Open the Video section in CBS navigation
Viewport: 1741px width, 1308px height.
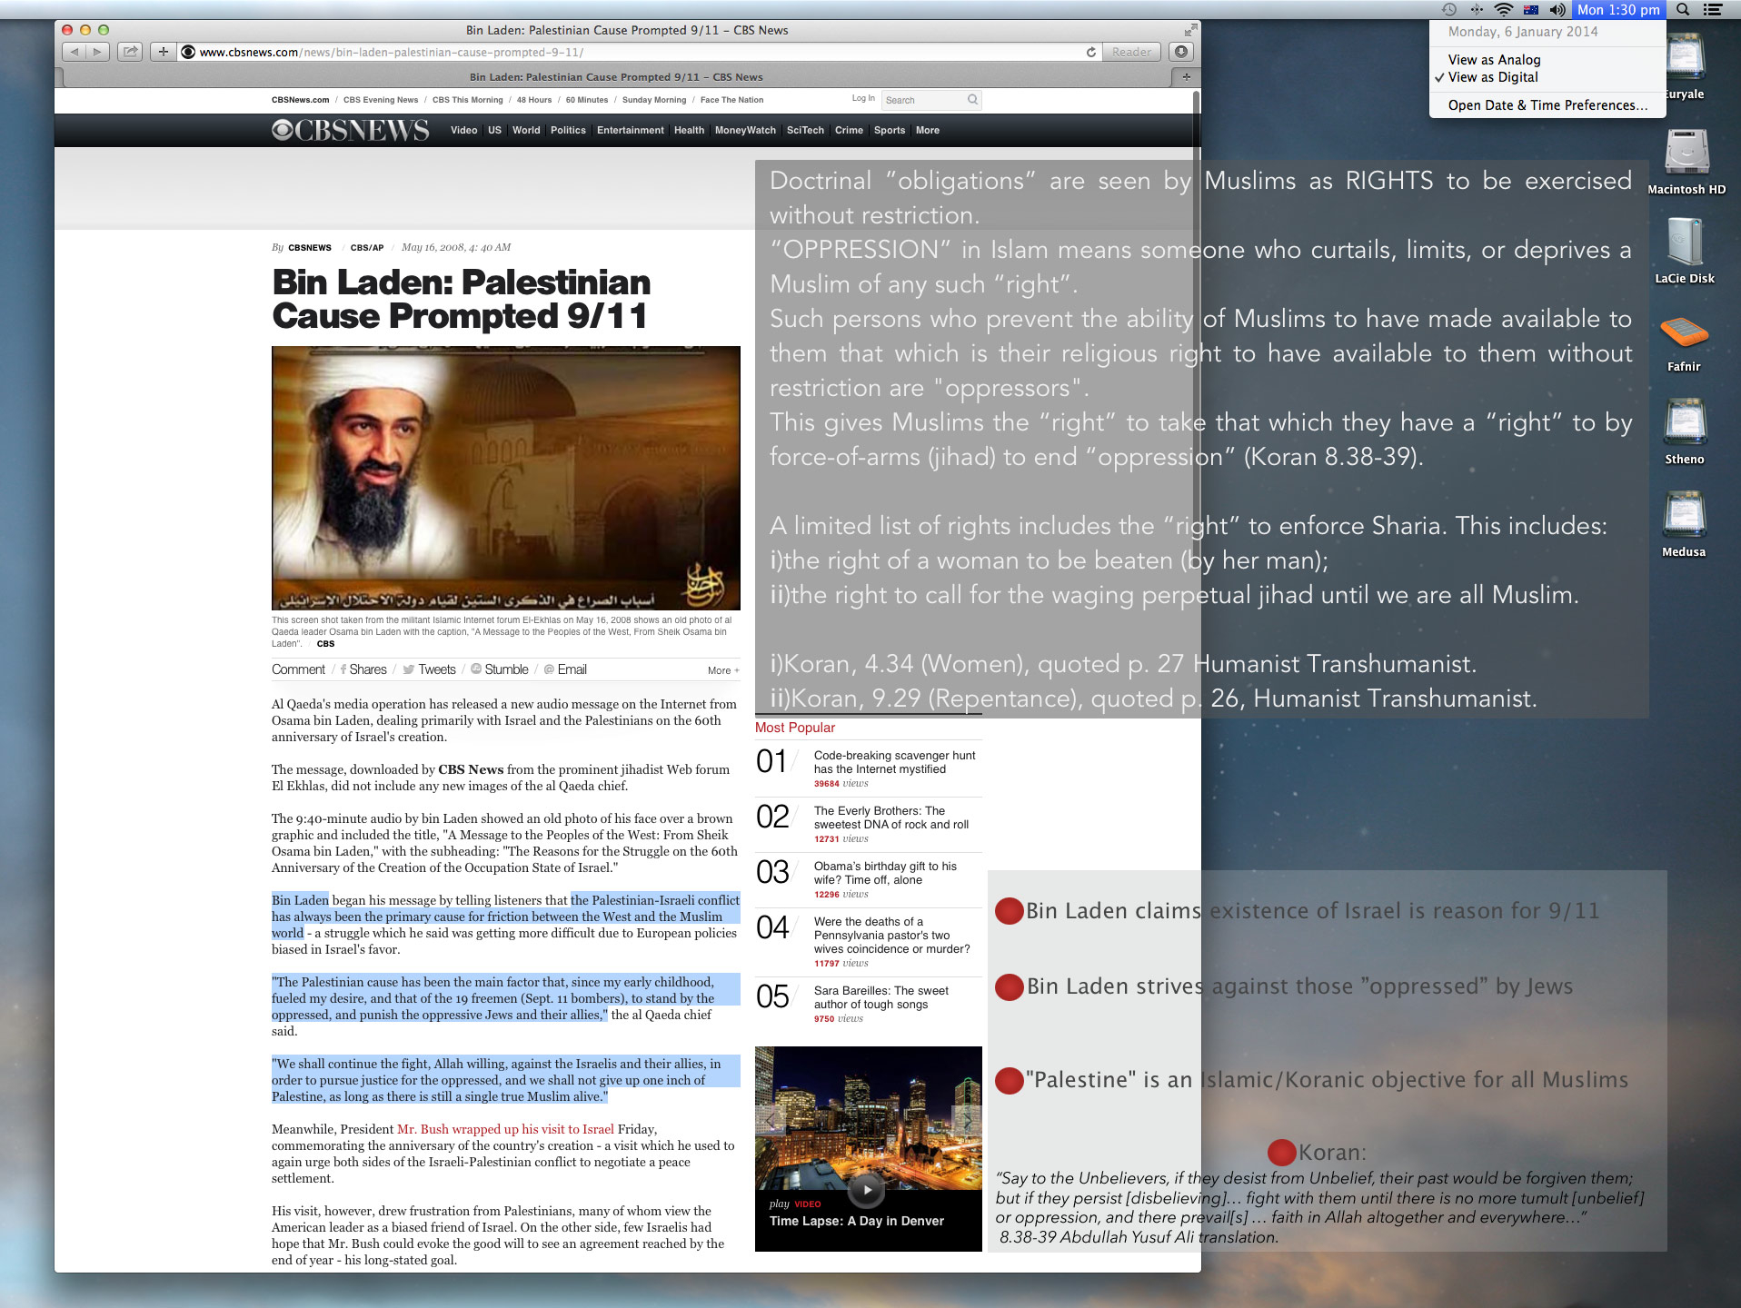pos(463,131)
